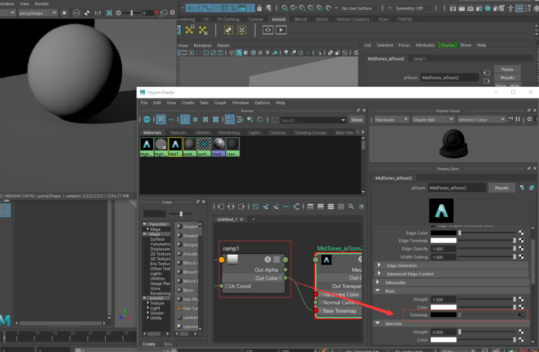Click the Base Weight slider
This screenshot has height=352, width=539.
[x=487, y=300]
